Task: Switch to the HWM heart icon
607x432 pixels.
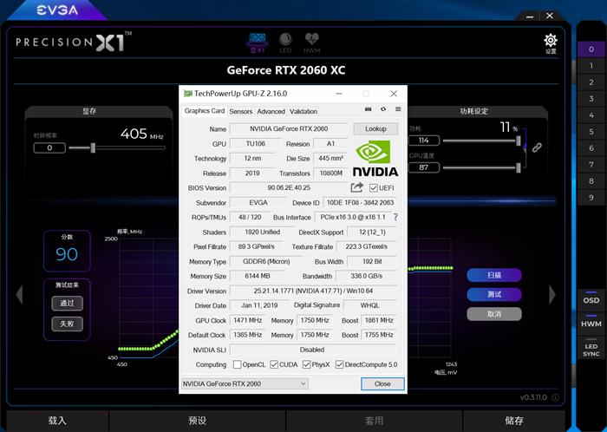Action: point(311,43)
